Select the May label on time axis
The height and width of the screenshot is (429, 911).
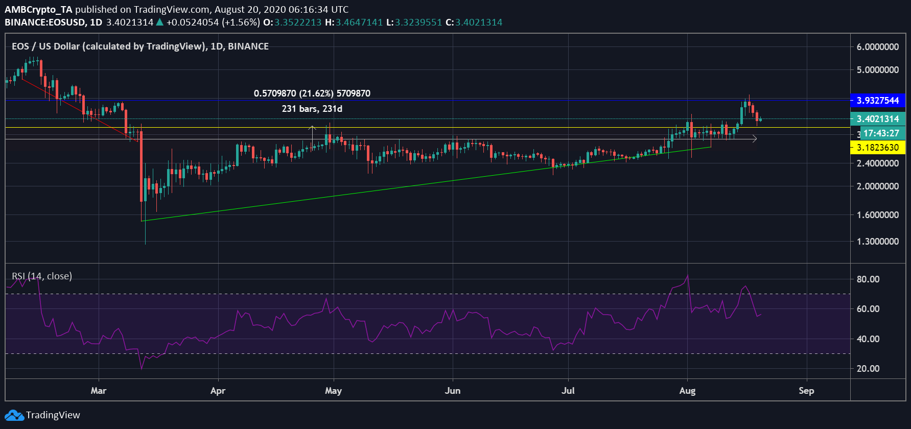333,391
